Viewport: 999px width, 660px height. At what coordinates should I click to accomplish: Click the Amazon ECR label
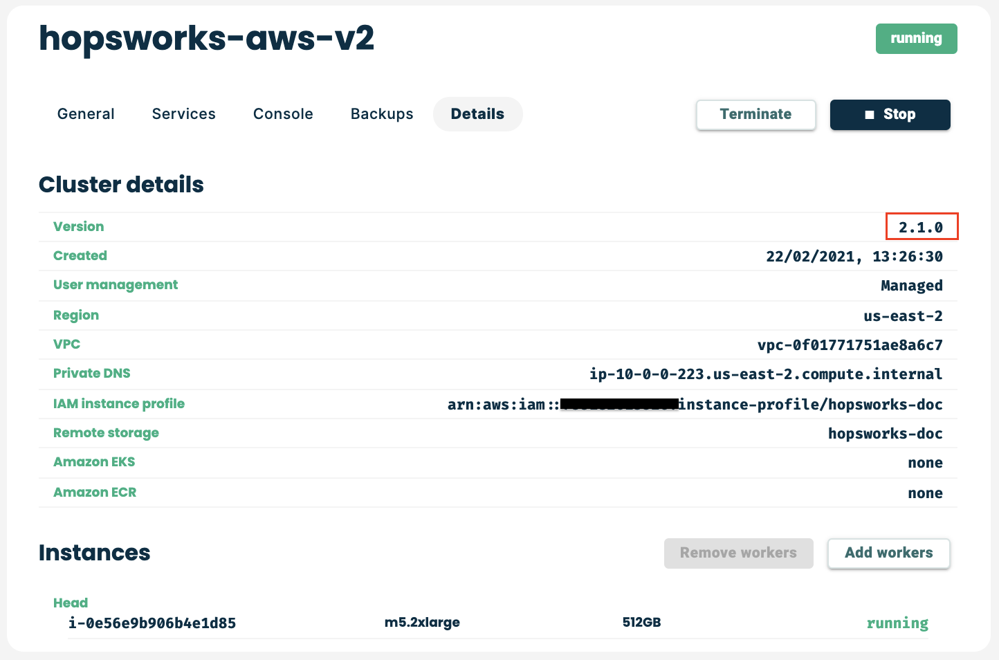(95, 493)
